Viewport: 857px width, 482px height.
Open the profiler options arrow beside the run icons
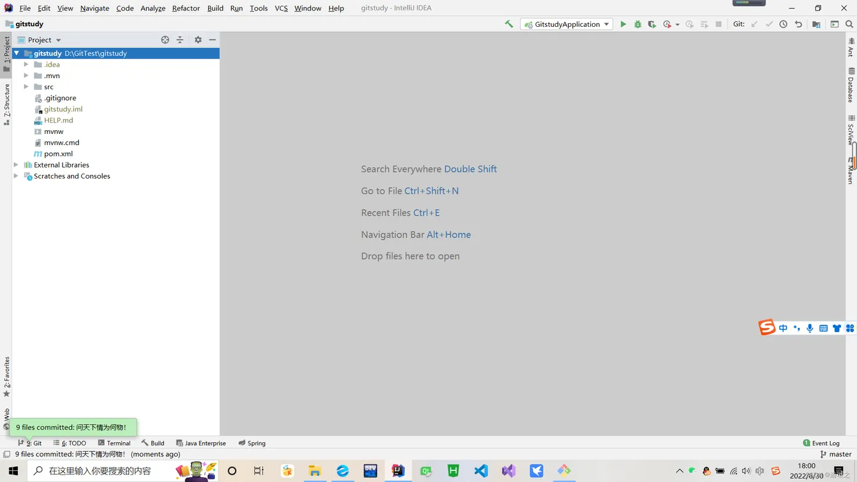(x=678, y=24)
